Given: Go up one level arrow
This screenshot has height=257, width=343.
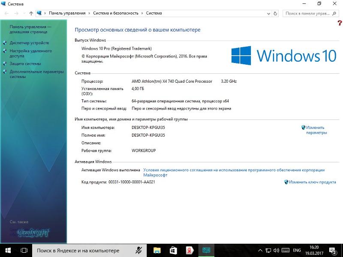Looking at the screenshot, I should [31, 13].
